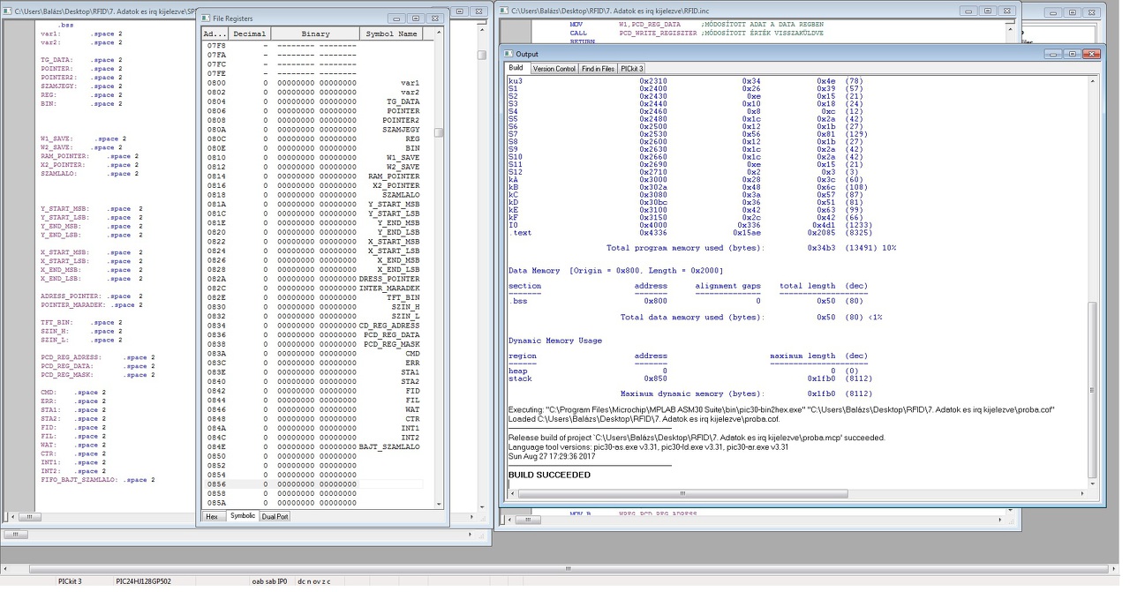Minimize the File Registers window
Image resolution: width=1130 pixels, height=592 pixels.
[x=395, y=18]
